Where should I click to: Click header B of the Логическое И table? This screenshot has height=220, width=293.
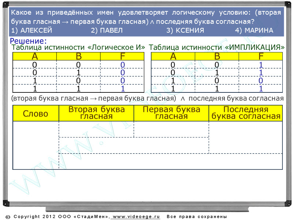pyautogui.click(x=78, y=56)
